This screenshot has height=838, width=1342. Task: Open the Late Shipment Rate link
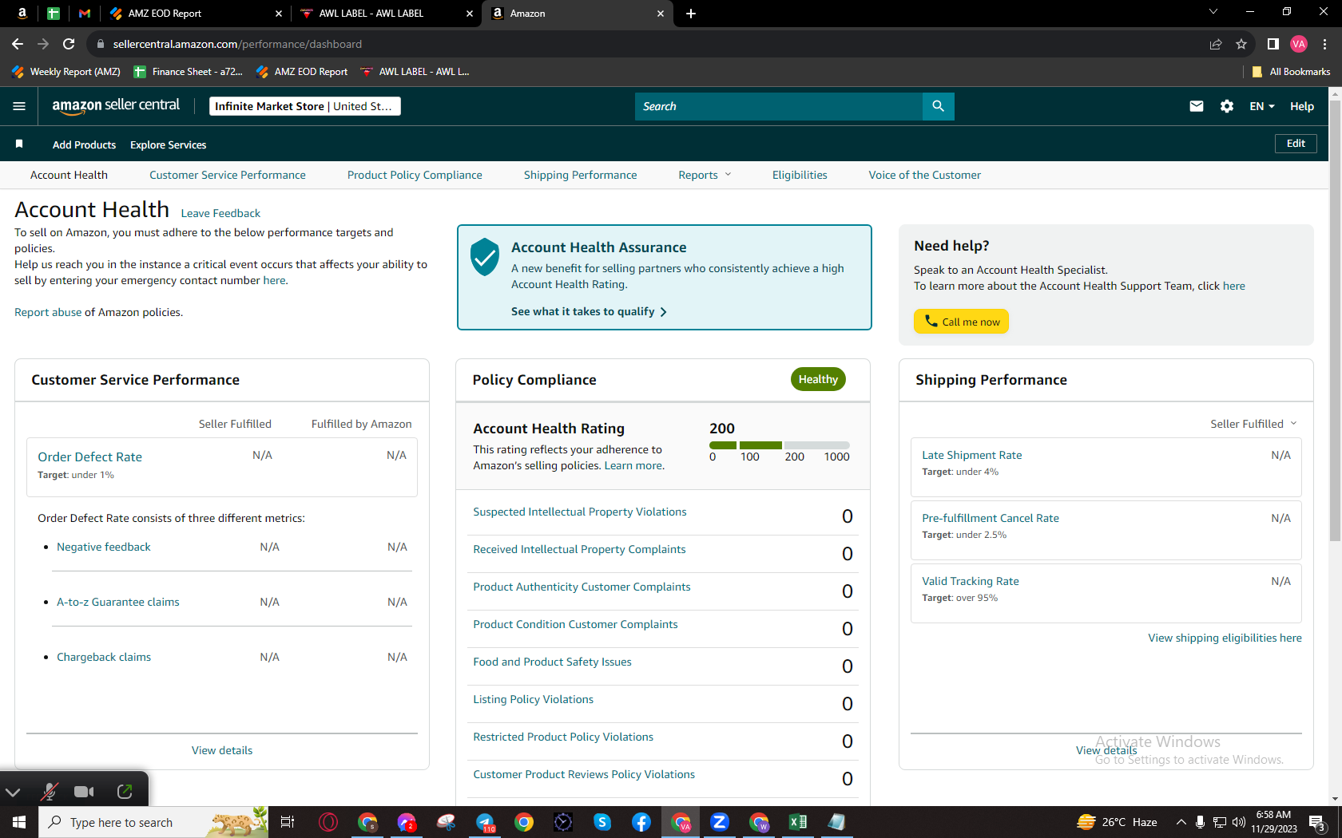click(x=972, y=455)
